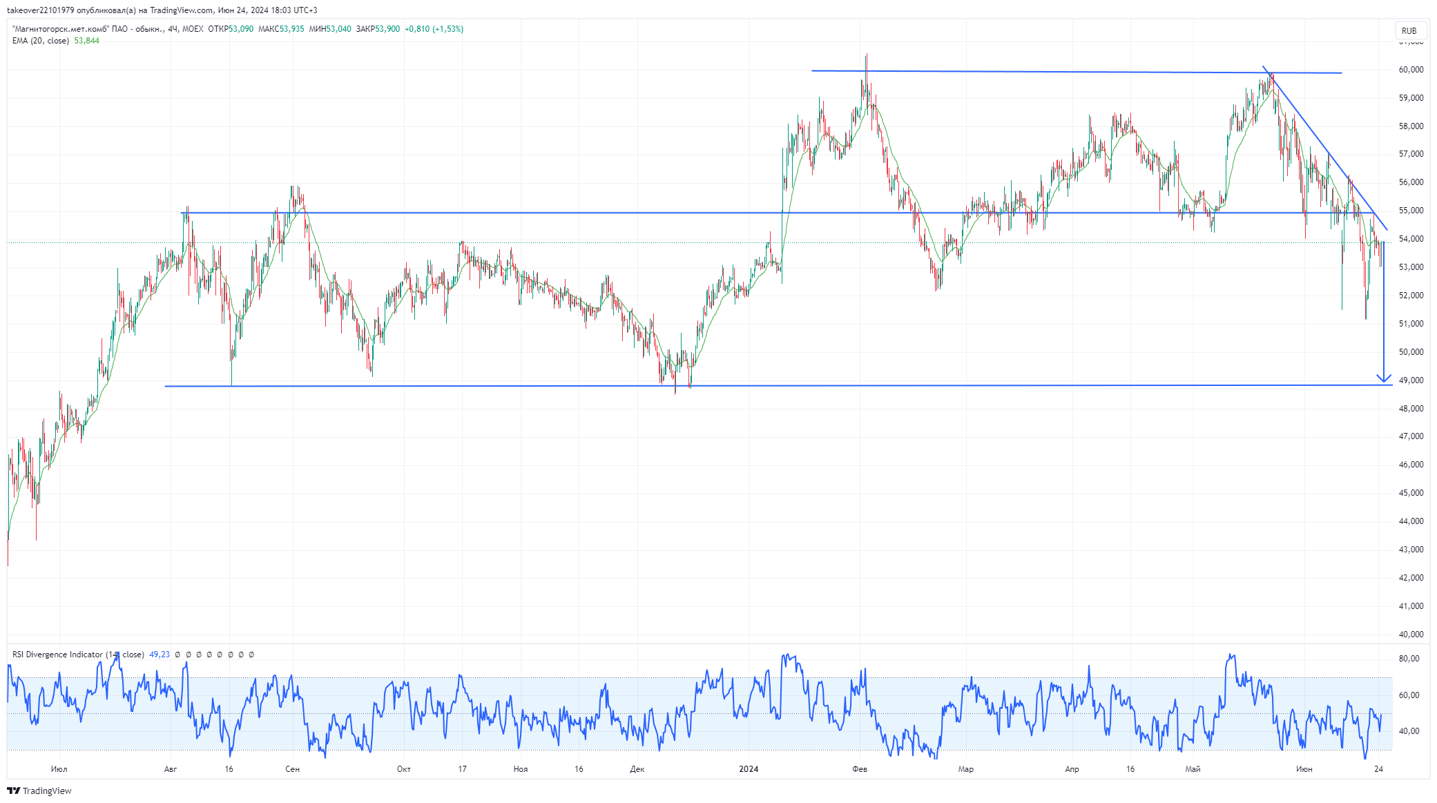The height and width of the screenshot is (803, 1437).
Task: Click the TradingView logo icon
Action: 13,791
